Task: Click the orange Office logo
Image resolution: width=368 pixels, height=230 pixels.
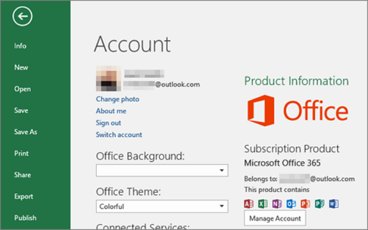Action: click(x=297, y=111)
